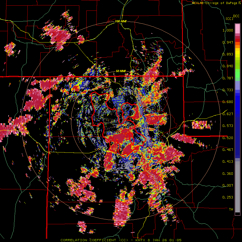Click the 0.893 value on the color scale
The height and width of the screenshot is (242, 242).
pyautogui.click(x=228, y=54)
